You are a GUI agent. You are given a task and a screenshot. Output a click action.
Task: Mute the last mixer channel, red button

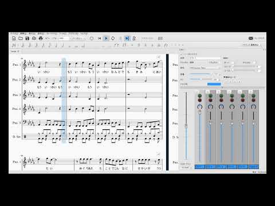(253, 100)
